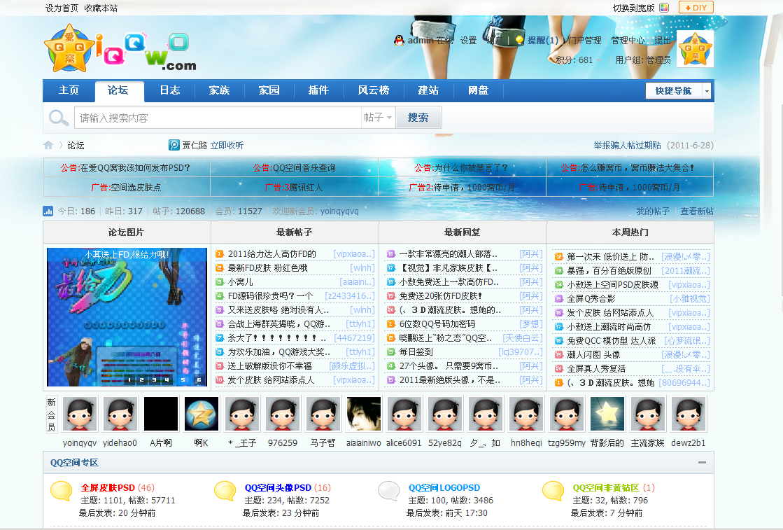Click 切换到宽版 link
The width and height of the screenshot is (783, 530).
pos(633,8)
